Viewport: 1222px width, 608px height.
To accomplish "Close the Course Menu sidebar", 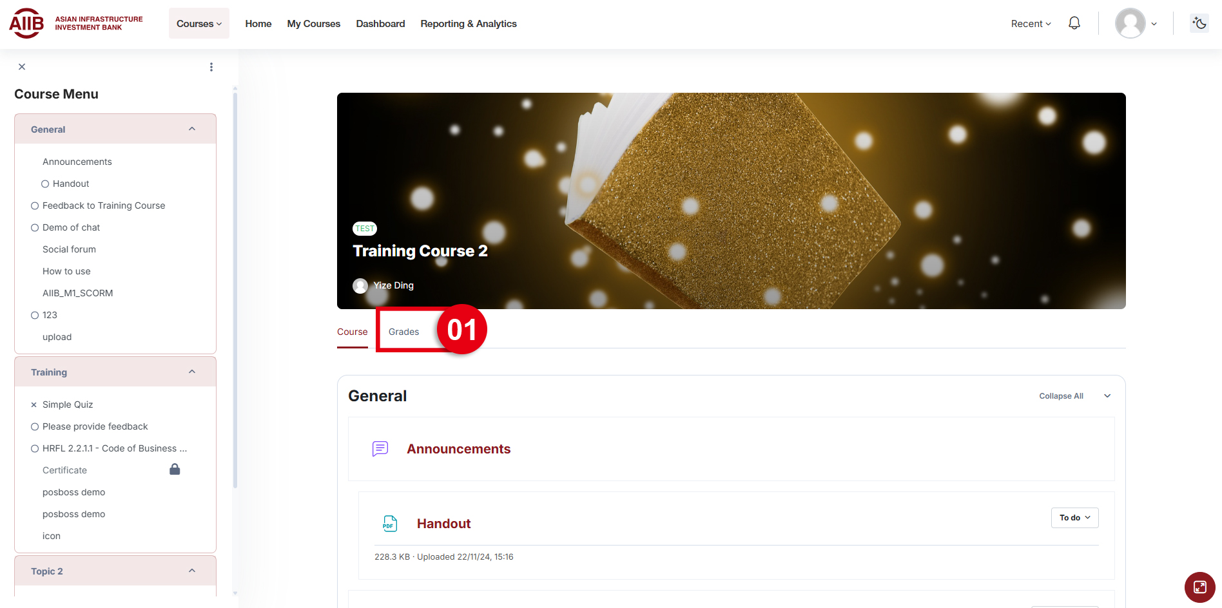I will (22, 67).
